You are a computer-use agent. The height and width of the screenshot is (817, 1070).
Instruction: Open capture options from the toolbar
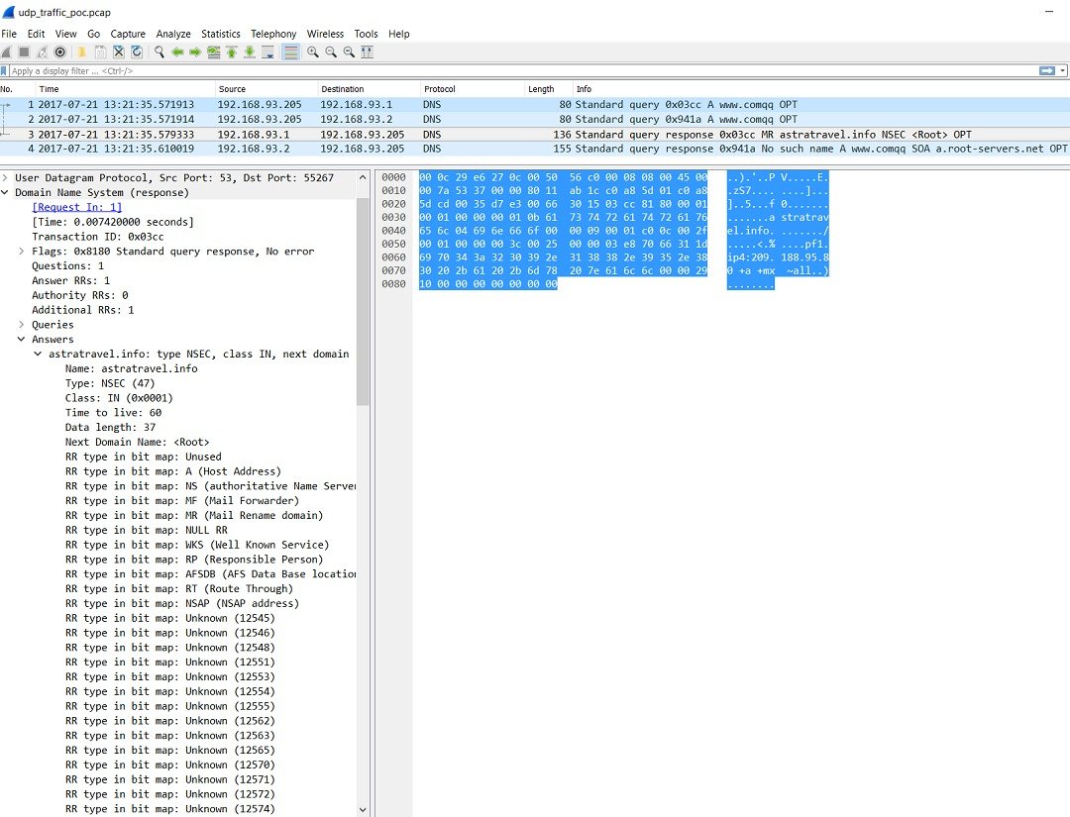tap(60, 51)
